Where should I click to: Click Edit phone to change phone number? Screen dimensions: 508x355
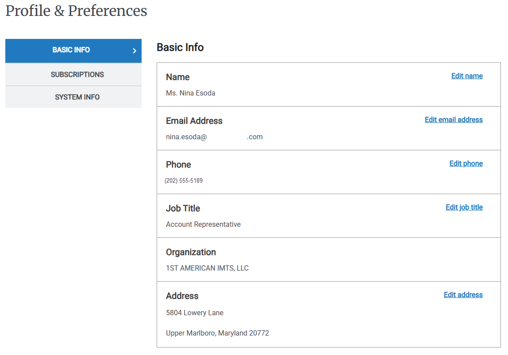(x=466, y=163)
